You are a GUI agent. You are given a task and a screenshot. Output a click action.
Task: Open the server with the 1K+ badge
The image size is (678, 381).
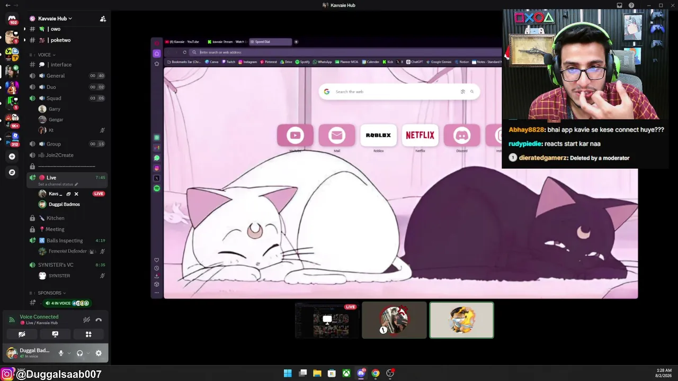coord(12,120)
